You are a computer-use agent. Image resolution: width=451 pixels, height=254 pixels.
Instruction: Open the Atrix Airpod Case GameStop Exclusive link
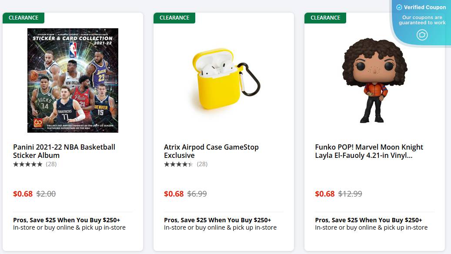tap(211, 151)
